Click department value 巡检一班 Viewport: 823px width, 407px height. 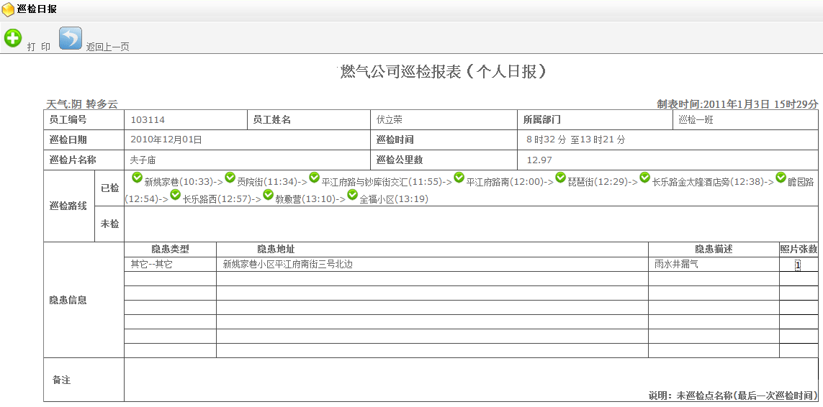point(696,119)
